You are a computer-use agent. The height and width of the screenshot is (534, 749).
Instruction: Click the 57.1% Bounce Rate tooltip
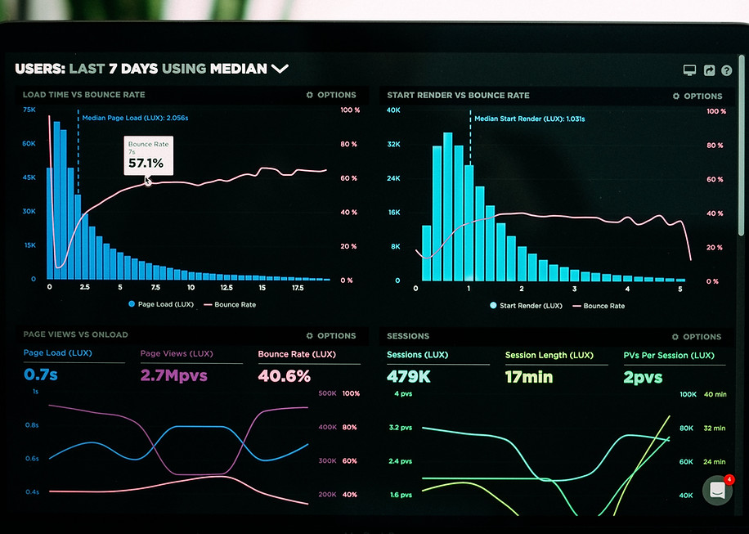point(149,155)
